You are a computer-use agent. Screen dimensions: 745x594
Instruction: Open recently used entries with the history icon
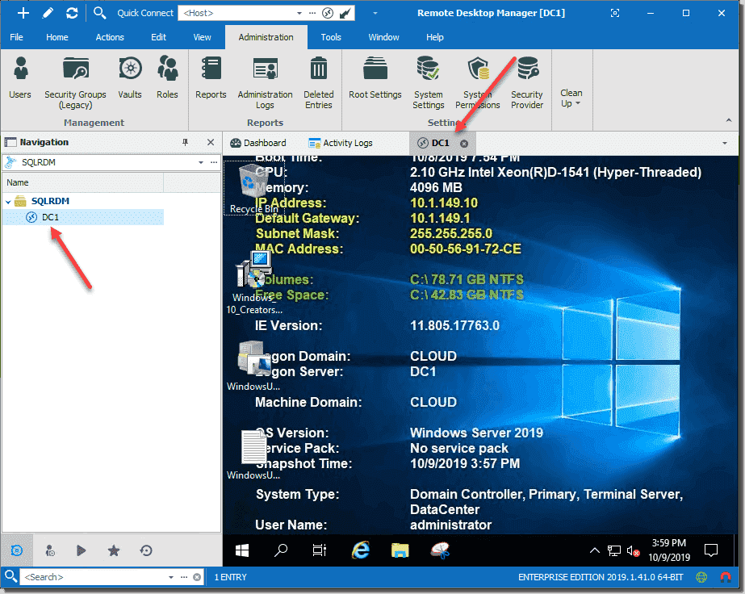coord(145,550)
